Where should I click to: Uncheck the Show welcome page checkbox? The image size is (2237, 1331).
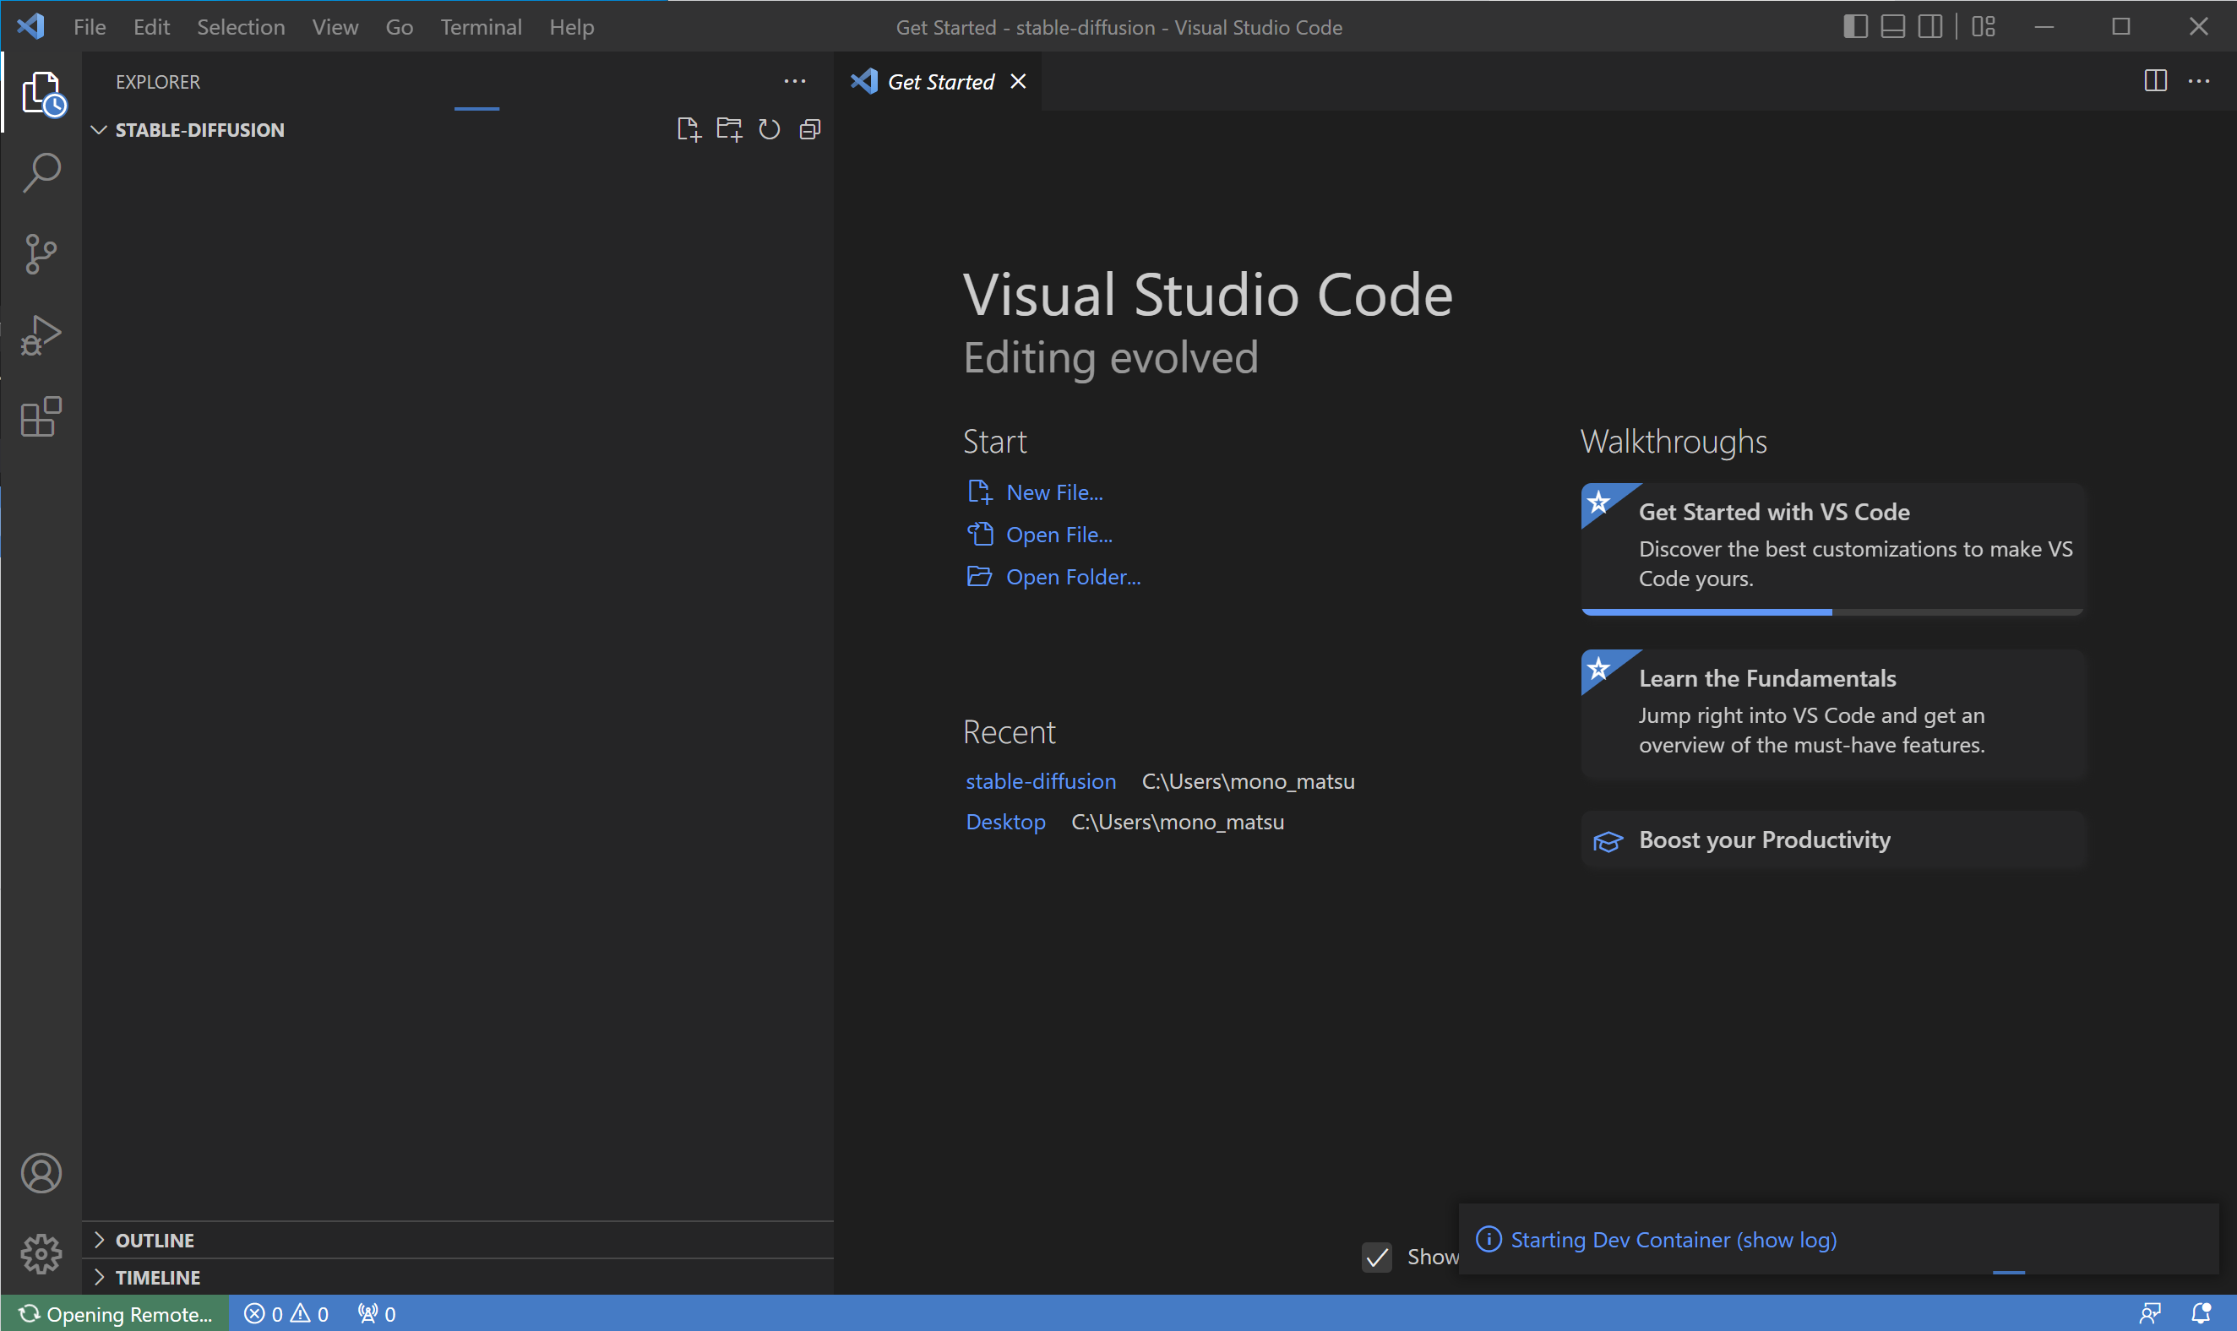(x=1377, y=1257)
